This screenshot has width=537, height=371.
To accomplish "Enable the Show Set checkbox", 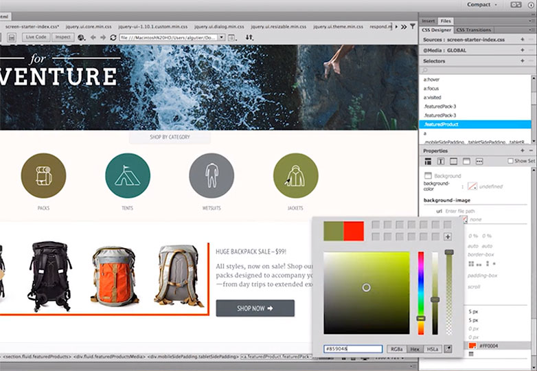I will 510,161.
